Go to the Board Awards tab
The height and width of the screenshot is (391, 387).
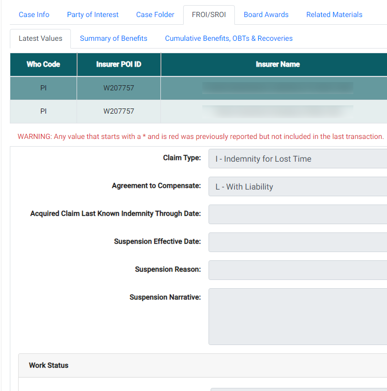pyautogui.click(x=266, y=14)
